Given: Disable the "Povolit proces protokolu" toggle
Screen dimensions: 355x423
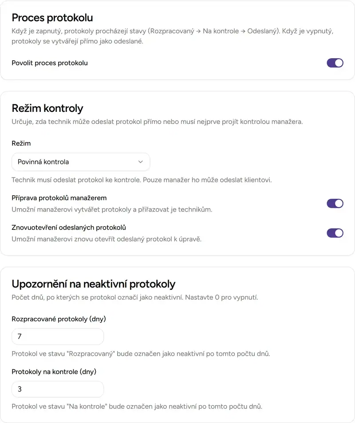Looking at the screenshot, I should pos(335,63).
